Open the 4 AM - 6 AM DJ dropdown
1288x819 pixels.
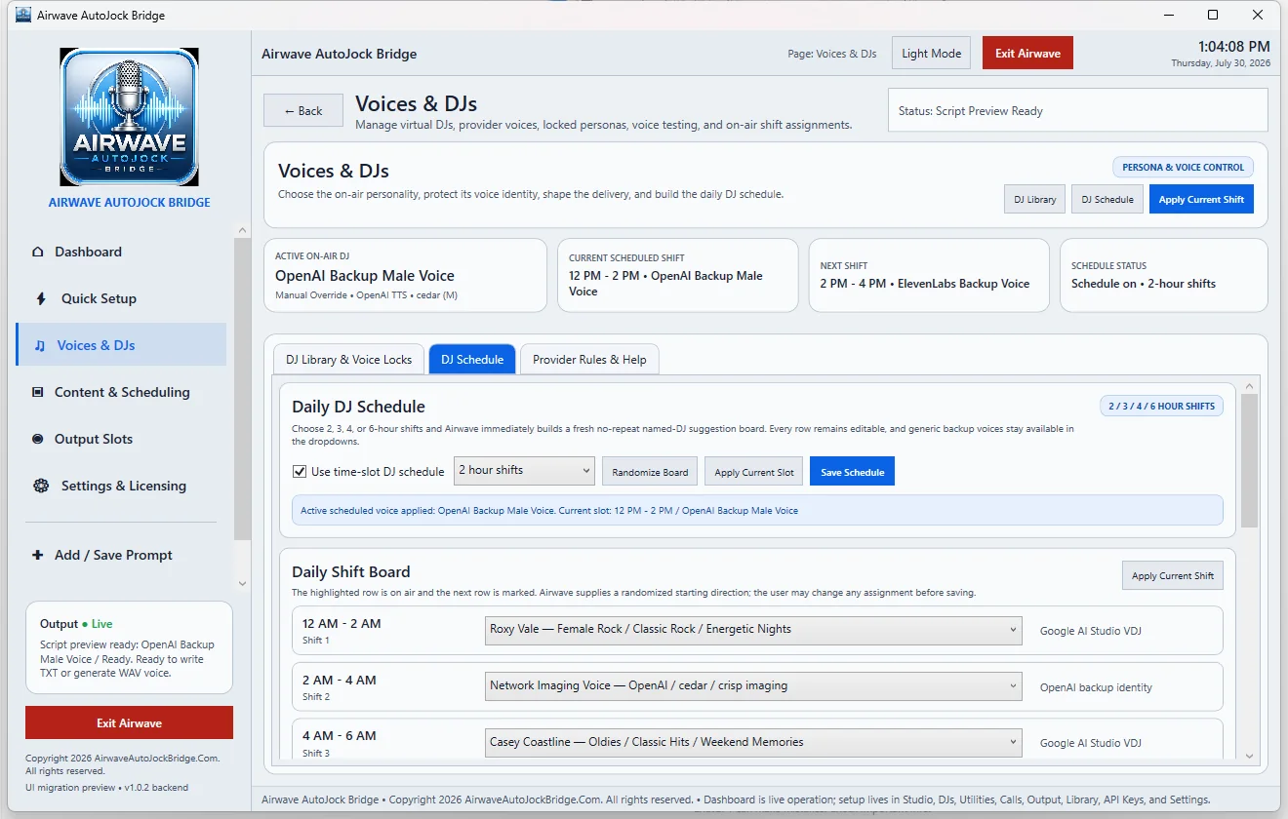pos(753,742)
